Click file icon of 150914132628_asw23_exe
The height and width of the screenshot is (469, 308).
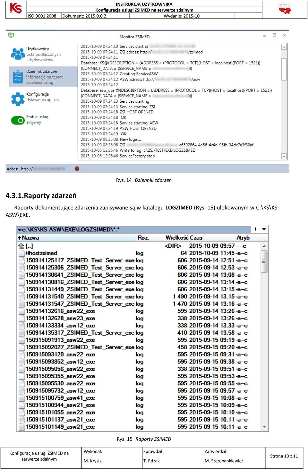click(x=21, y=318)
